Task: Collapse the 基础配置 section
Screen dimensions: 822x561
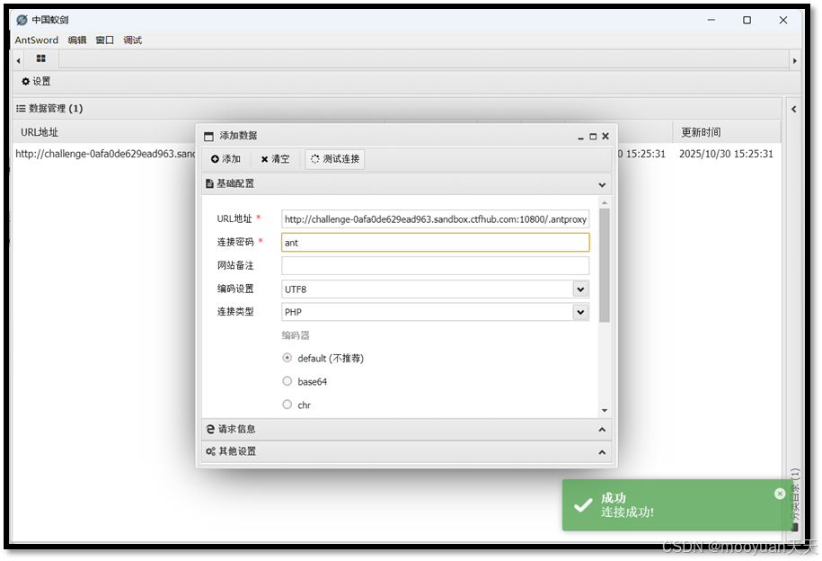Action: tap(602, 184)
